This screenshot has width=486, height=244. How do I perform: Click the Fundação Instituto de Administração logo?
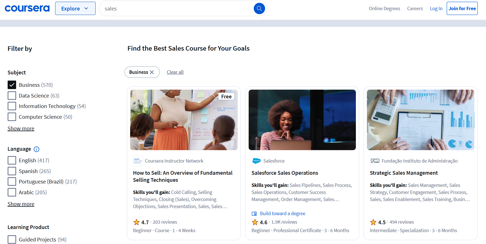pyautogui.click(x=375, y=161)
